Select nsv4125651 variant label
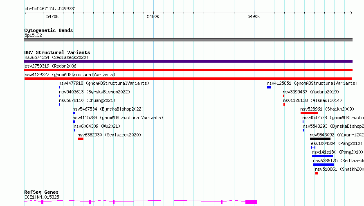Image resolution: width=364 pixels, height=206 pixels. point(312,83)
